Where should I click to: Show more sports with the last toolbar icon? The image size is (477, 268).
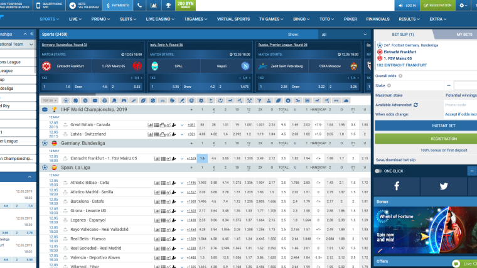click(x=346, y=100)
